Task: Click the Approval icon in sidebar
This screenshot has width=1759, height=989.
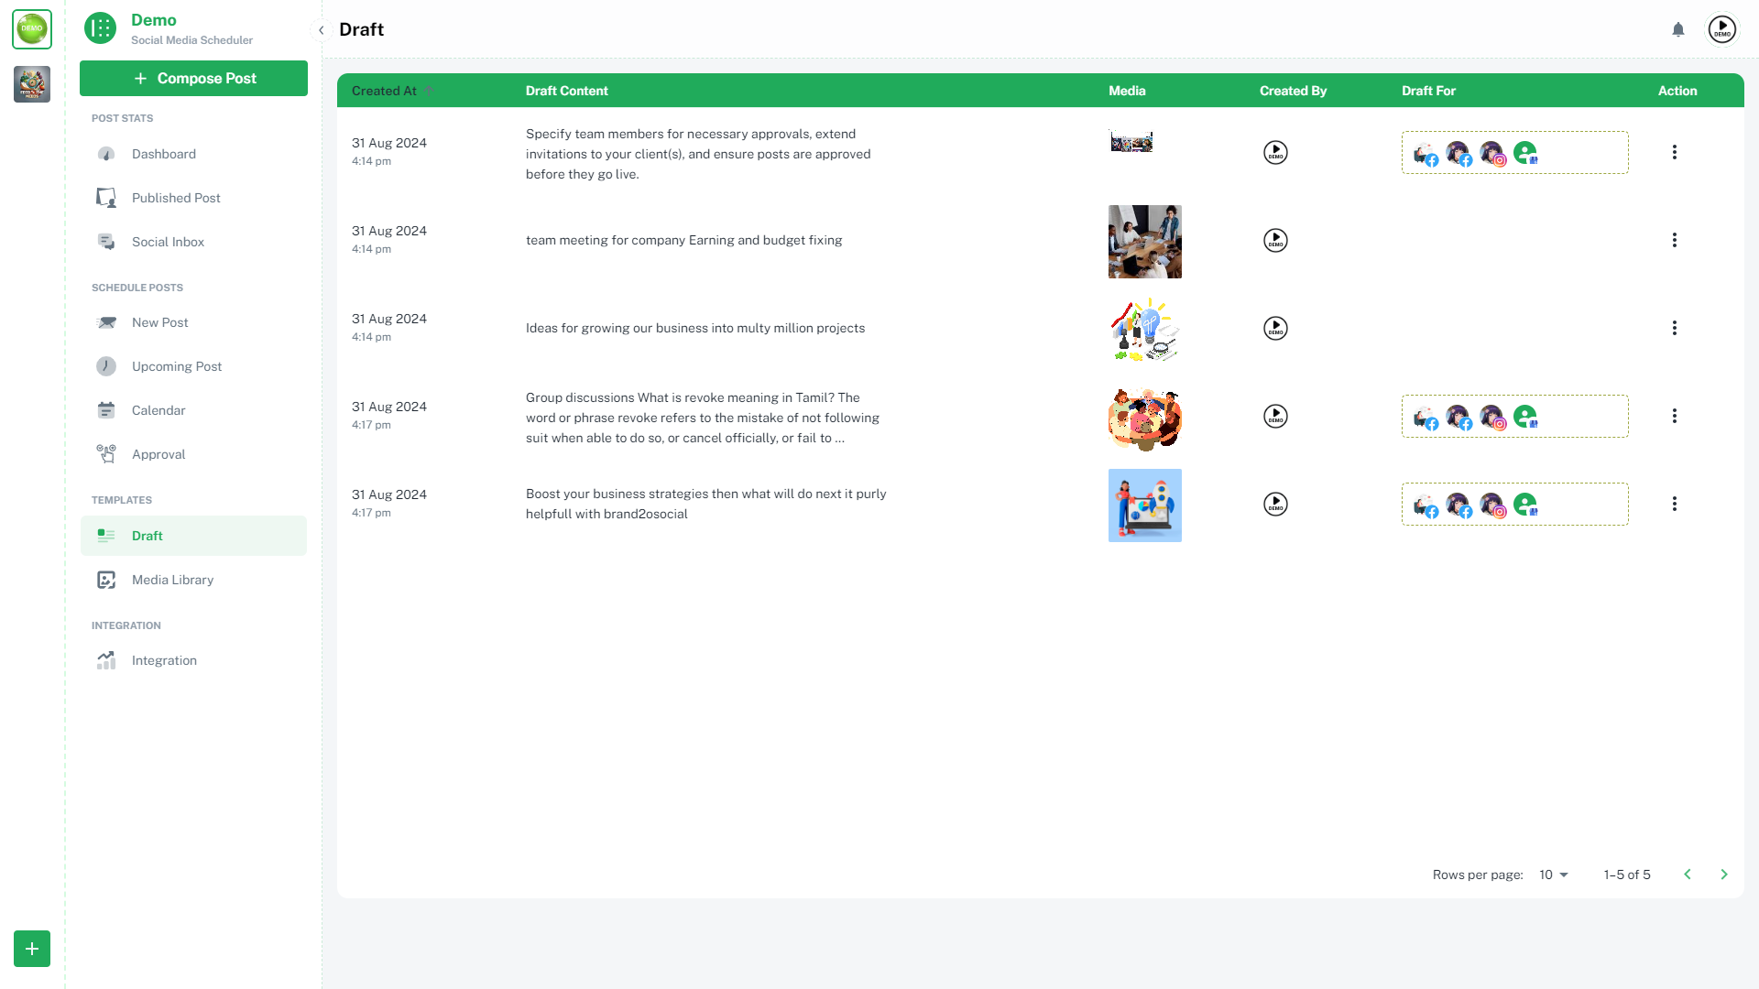Action: click(106, 453)
